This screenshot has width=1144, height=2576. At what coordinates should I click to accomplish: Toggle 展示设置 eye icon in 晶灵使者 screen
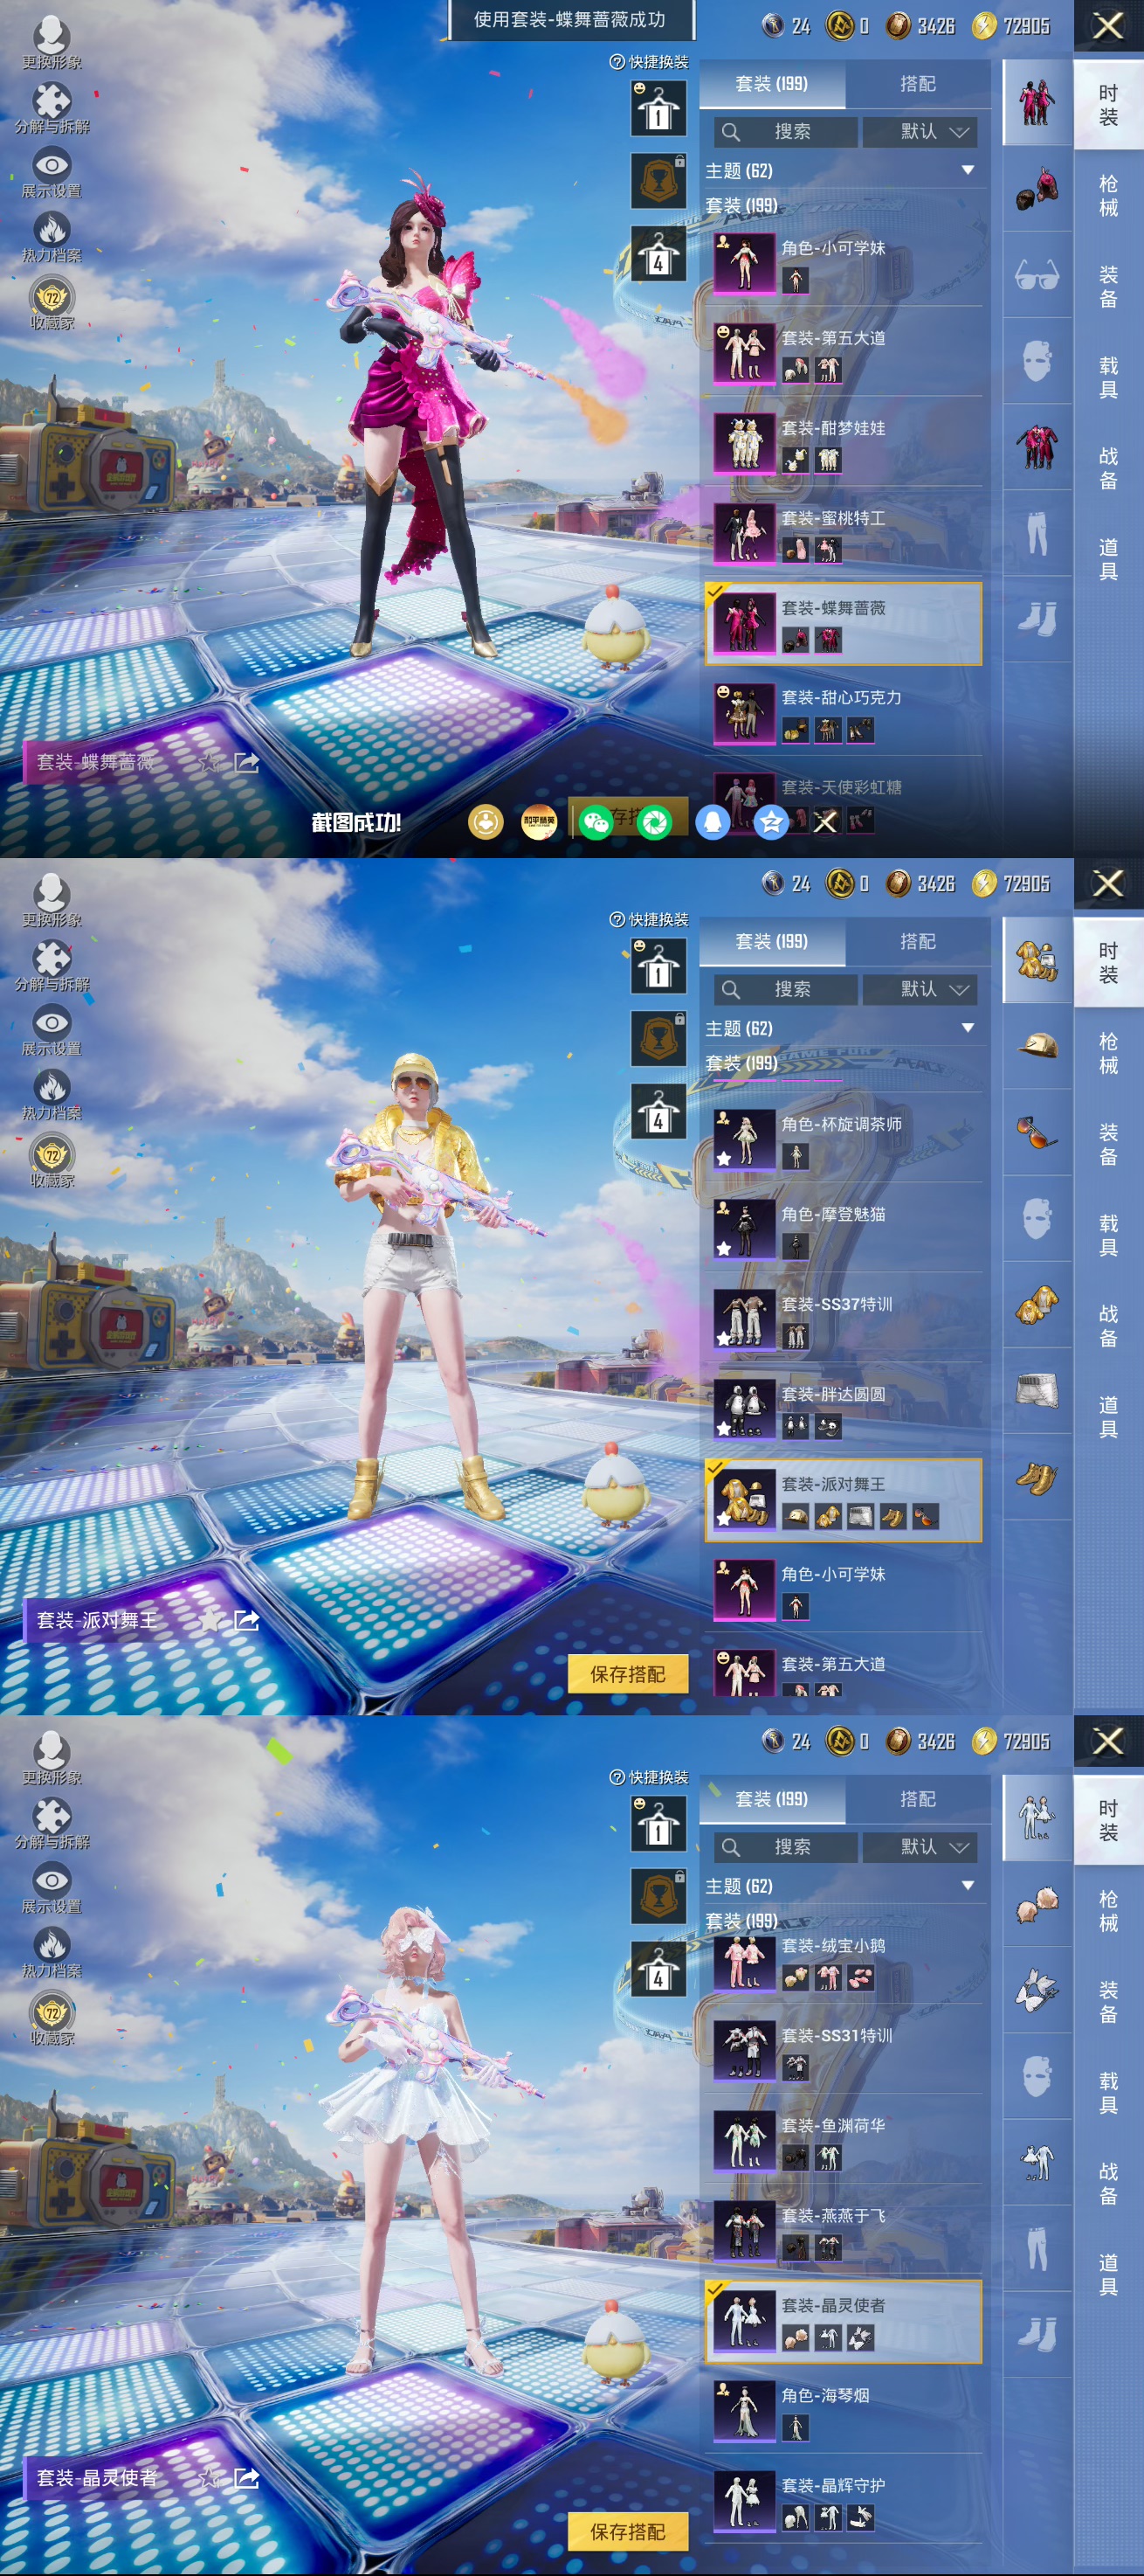(52, 1880)
